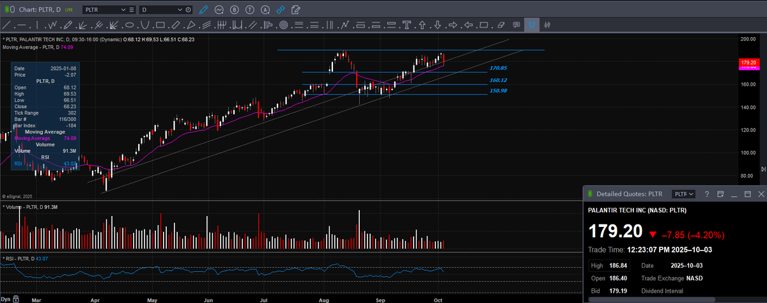Open the PLTR dropdown in Detailed Quotes
This screenshot has width=767, height=303.
point(683,194)
